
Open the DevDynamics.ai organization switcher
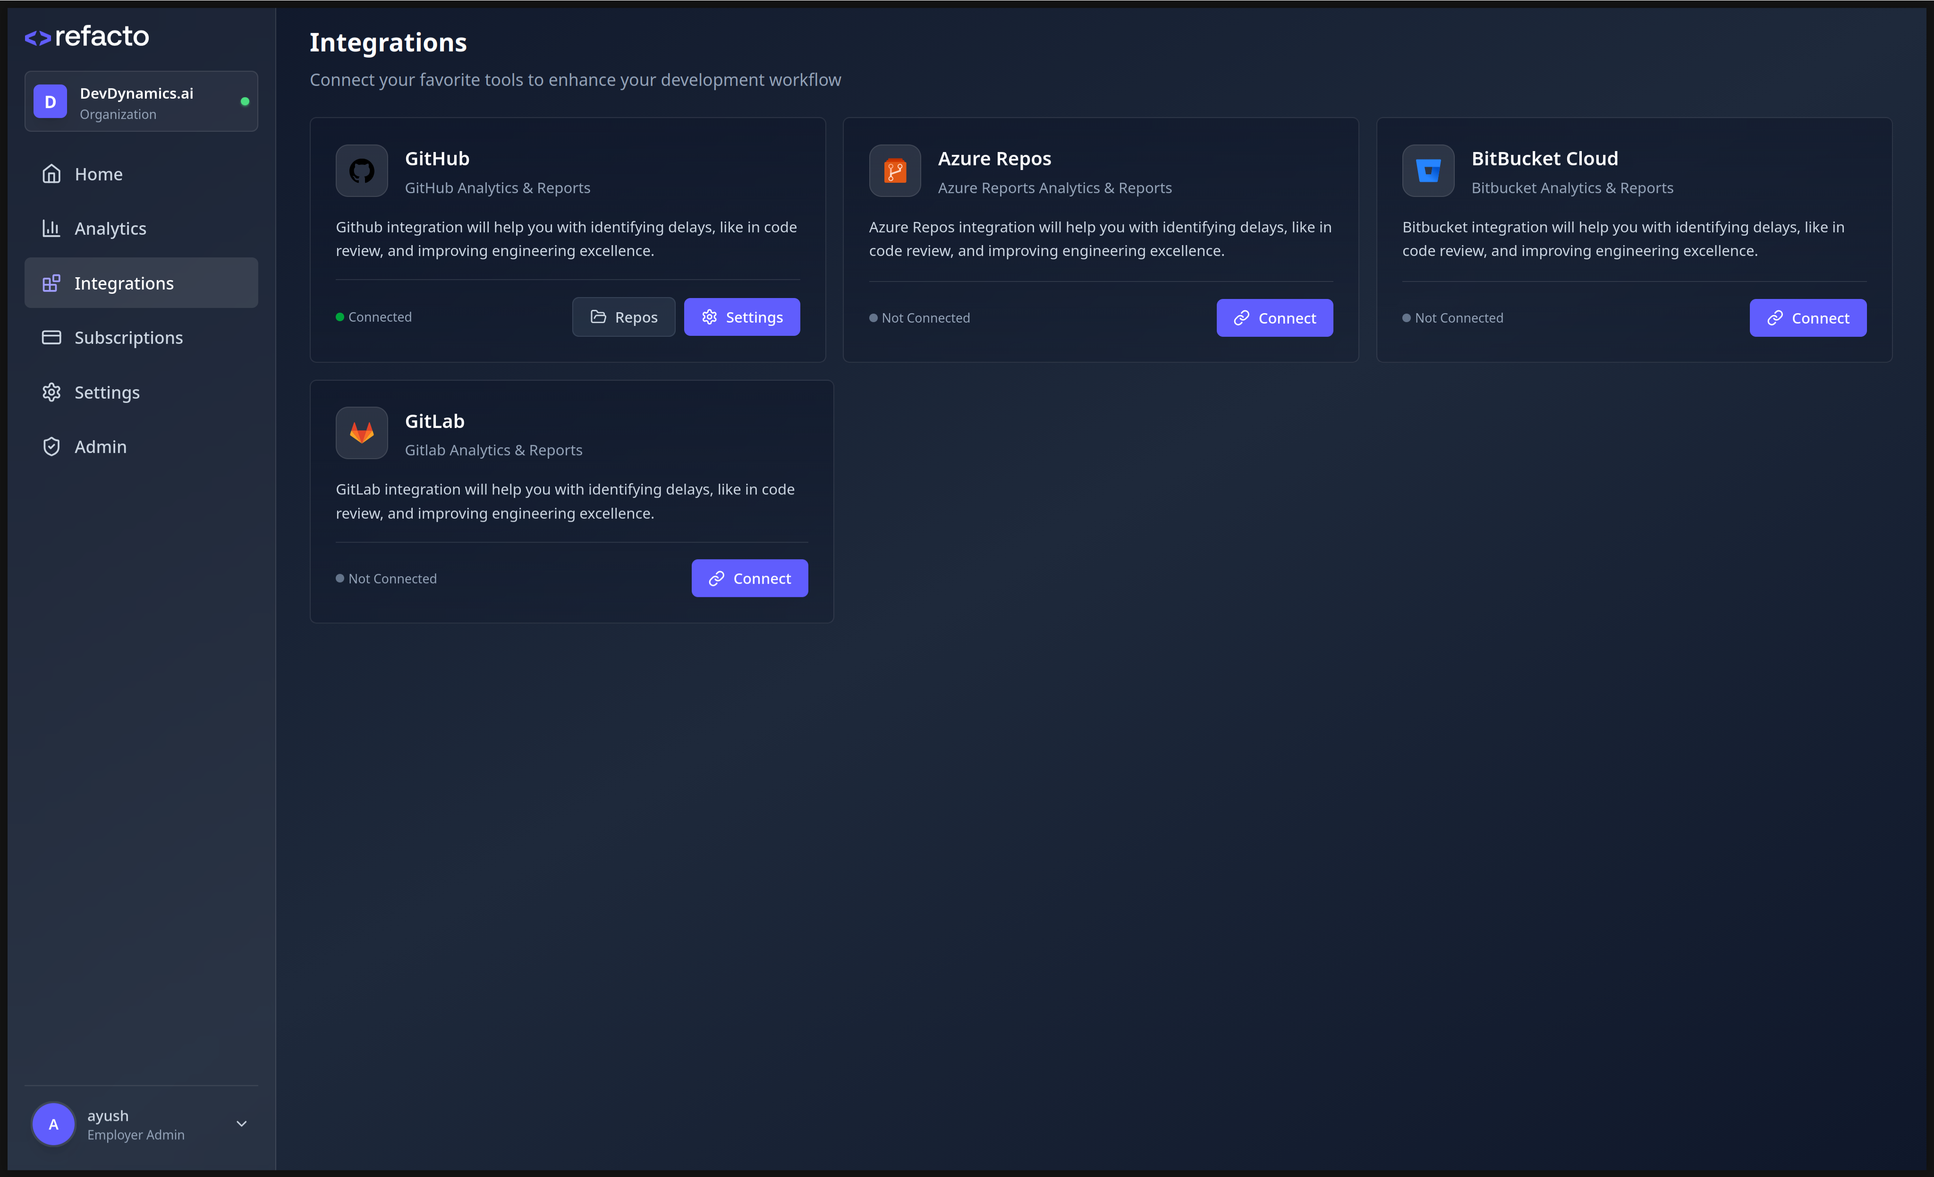point(141,102)
